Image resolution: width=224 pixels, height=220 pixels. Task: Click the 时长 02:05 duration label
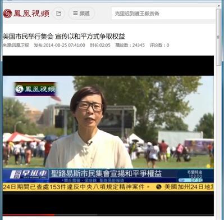pos(100,45)
